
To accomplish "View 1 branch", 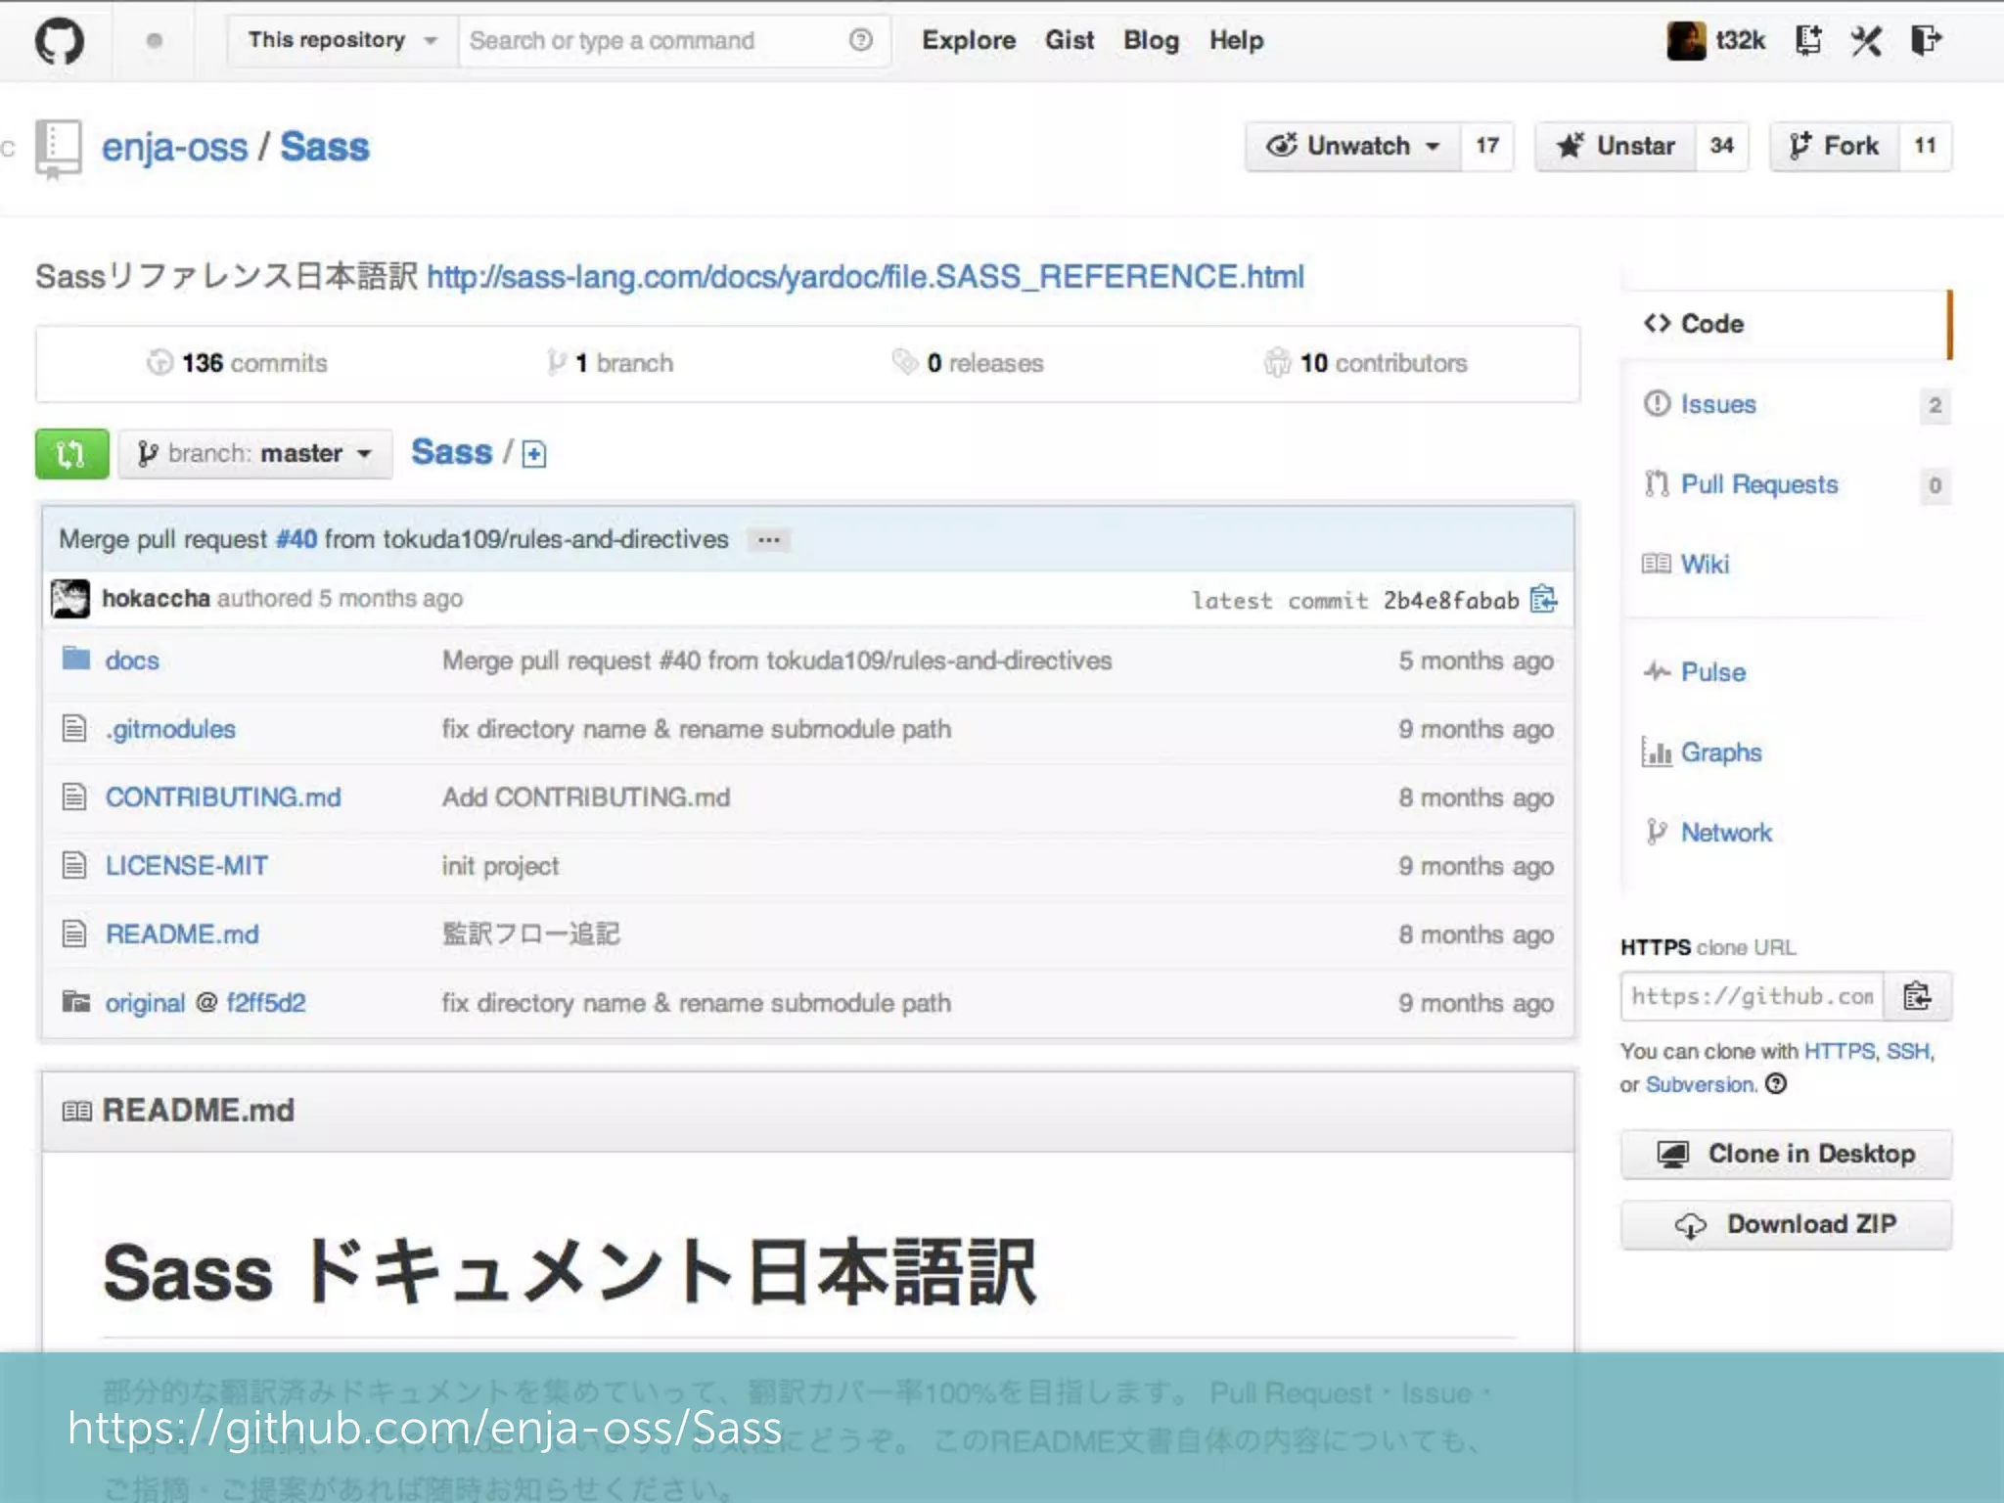I will pos(610,363).
